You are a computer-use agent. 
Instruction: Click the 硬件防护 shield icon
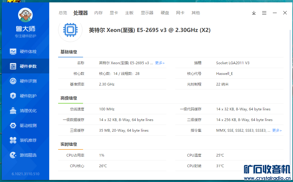click(x=13, y=96)
